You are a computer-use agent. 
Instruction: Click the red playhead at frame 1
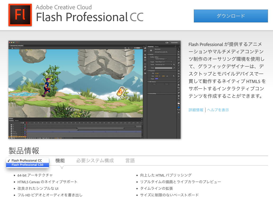click(27, 123)
